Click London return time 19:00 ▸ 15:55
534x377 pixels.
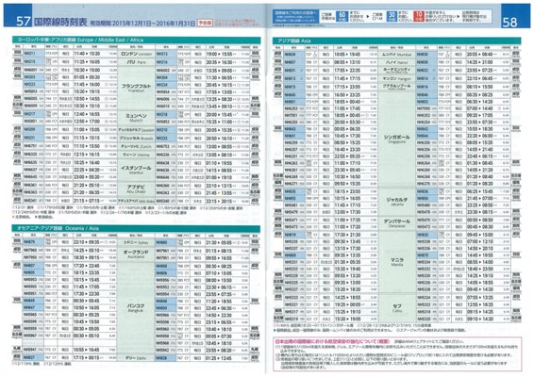point(219,54)
